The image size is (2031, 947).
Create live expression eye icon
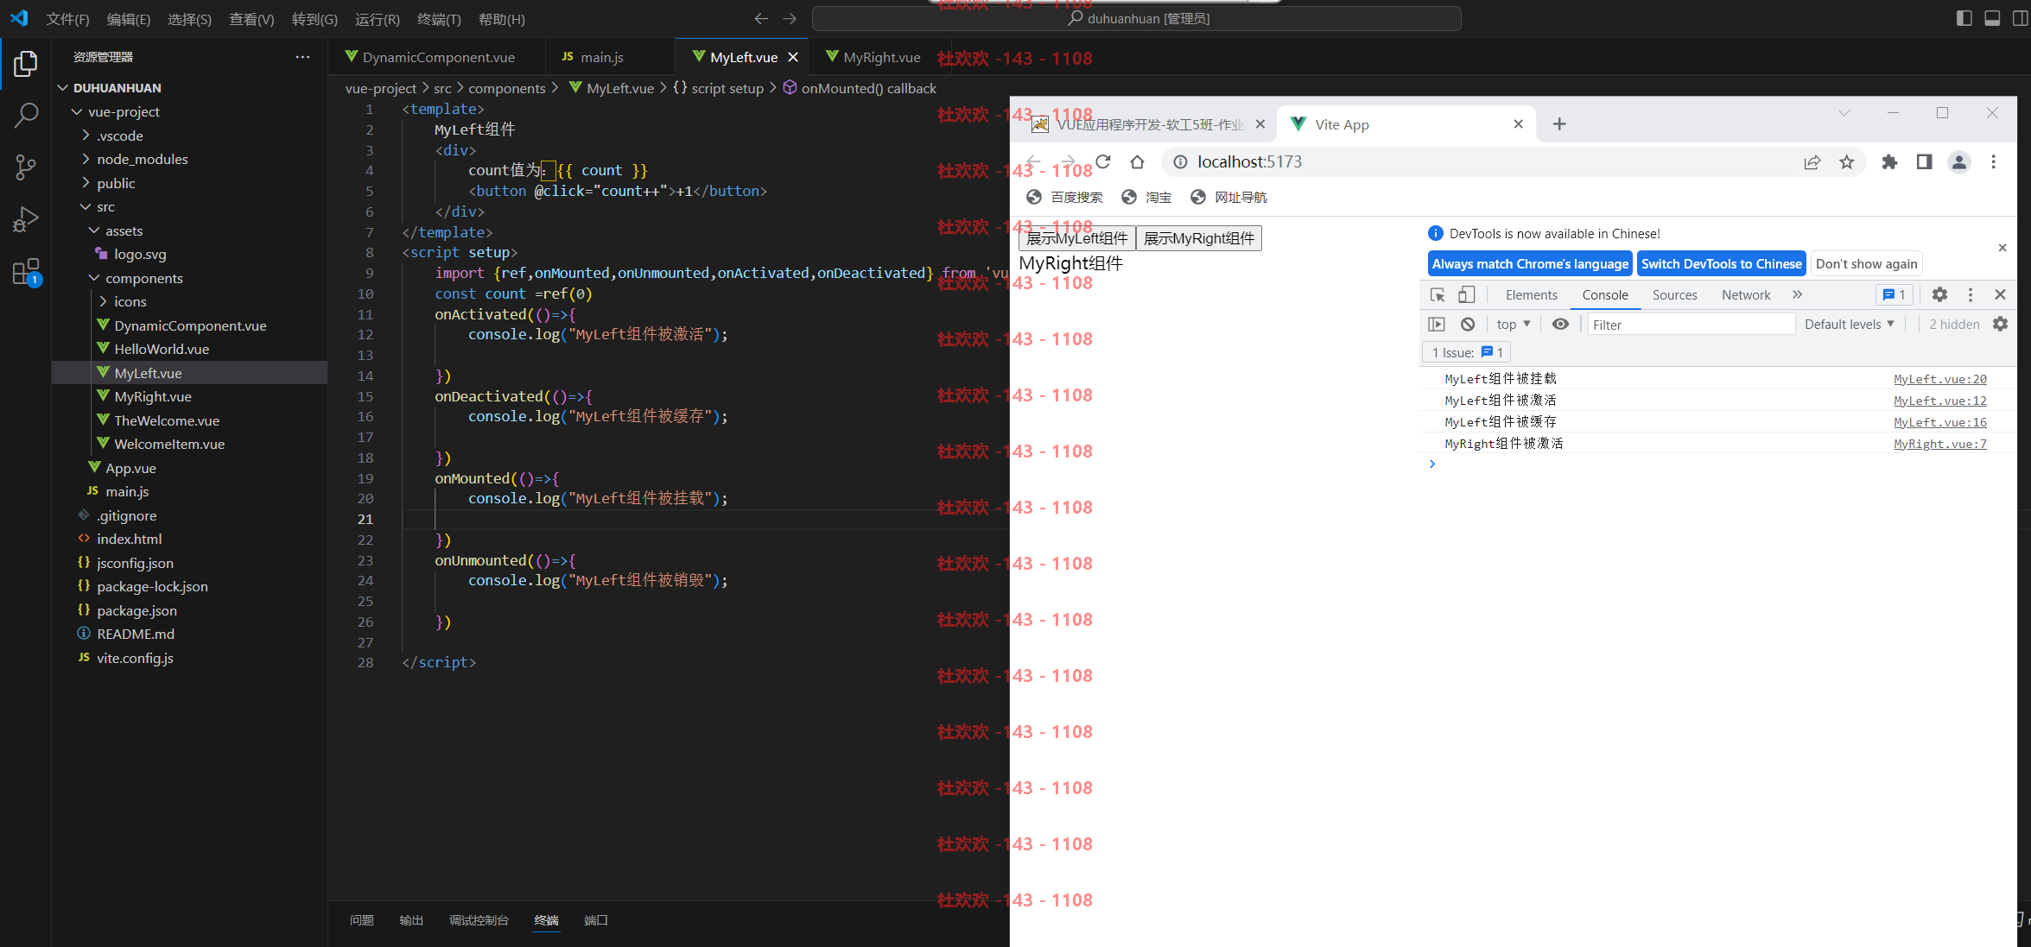pyautogui.click(x=1560, y=325)
